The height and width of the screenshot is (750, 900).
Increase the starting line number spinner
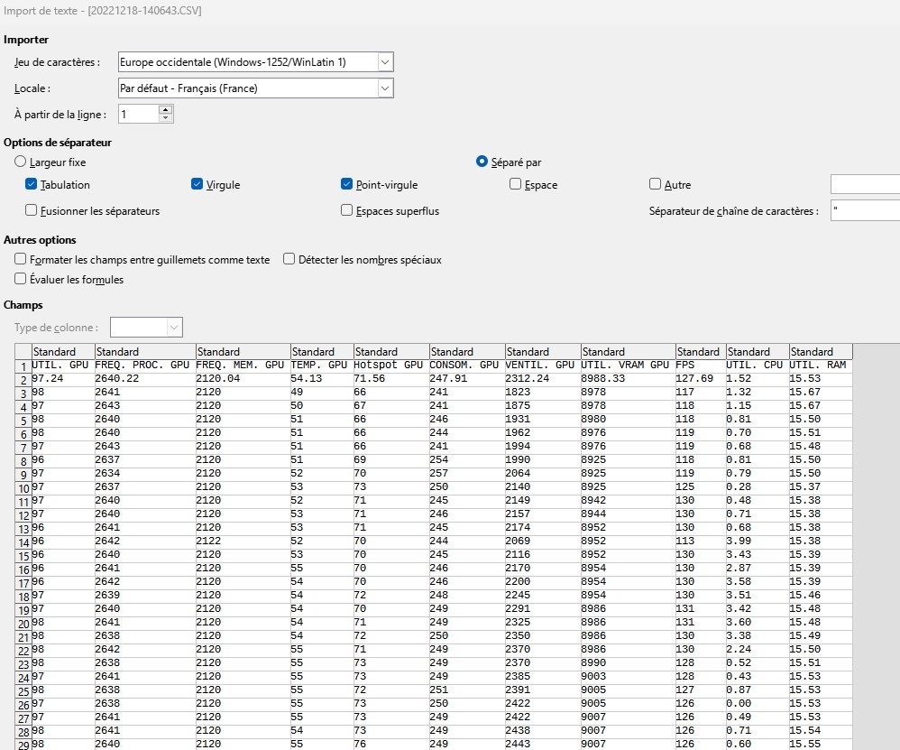point(165,110)
